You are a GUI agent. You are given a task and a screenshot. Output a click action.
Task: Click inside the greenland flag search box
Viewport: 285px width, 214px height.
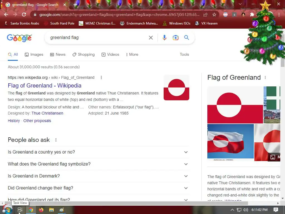click(x=98, y=38)
